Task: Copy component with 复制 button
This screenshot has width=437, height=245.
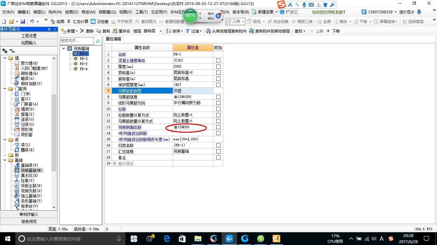Action: click(103, 31)
